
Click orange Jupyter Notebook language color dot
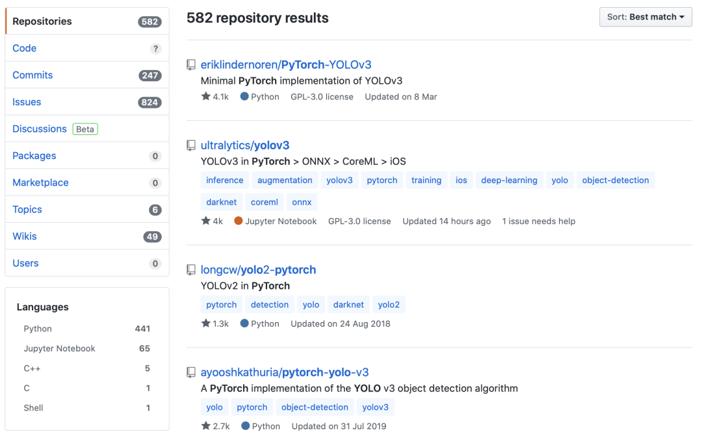(x=239, y=221)
